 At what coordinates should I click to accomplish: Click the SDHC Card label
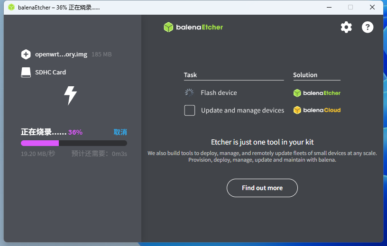point(50,73)
